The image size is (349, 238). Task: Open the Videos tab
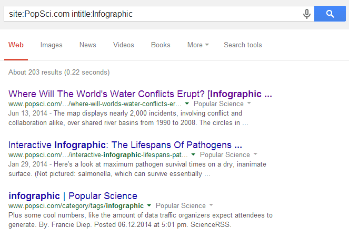(124, 45)
